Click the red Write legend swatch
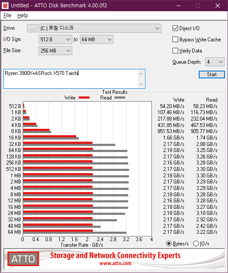This screenshot has height=273, width=228. click(x=84, y=97)
